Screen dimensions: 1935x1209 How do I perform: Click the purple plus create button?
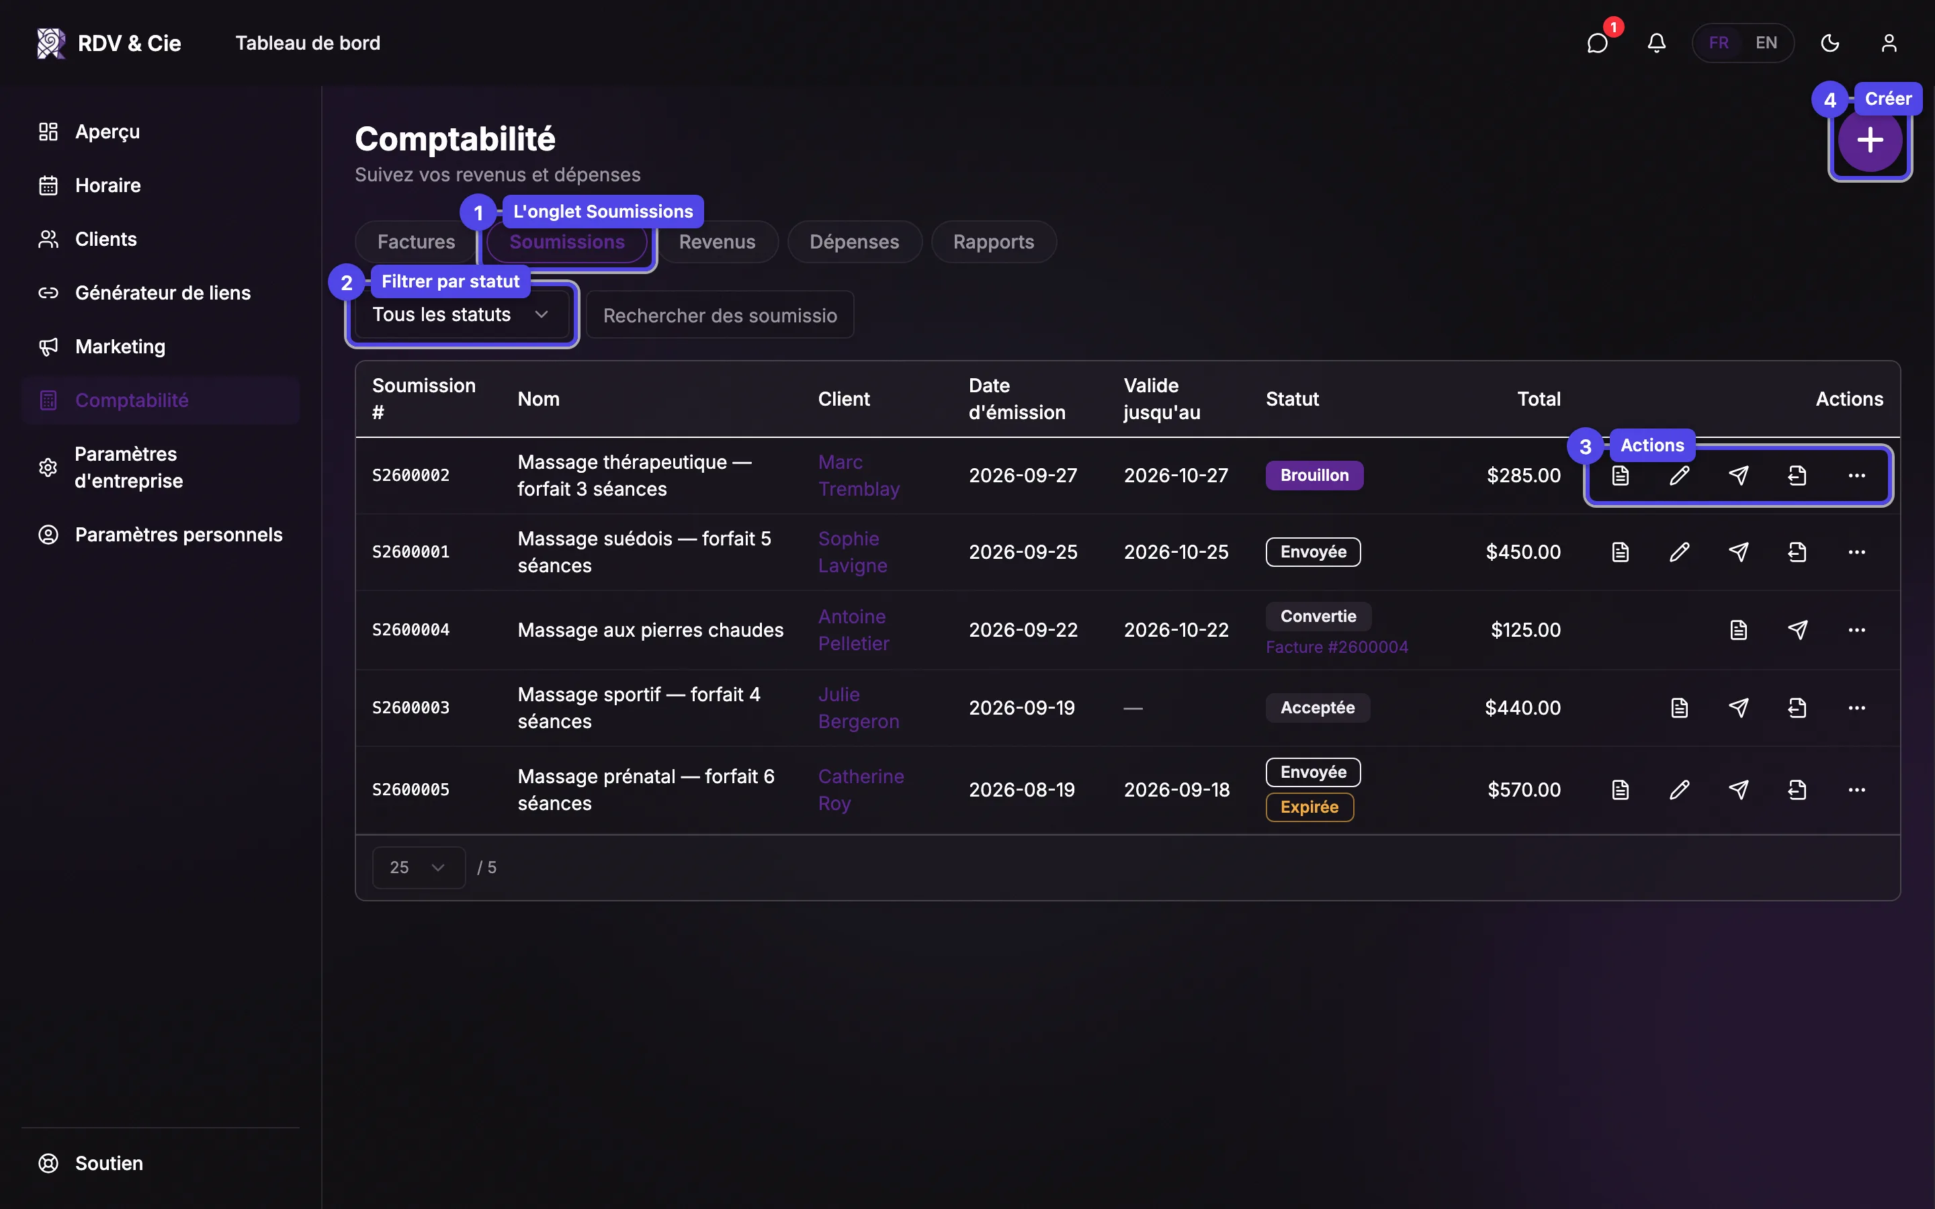click(1869, 140)
